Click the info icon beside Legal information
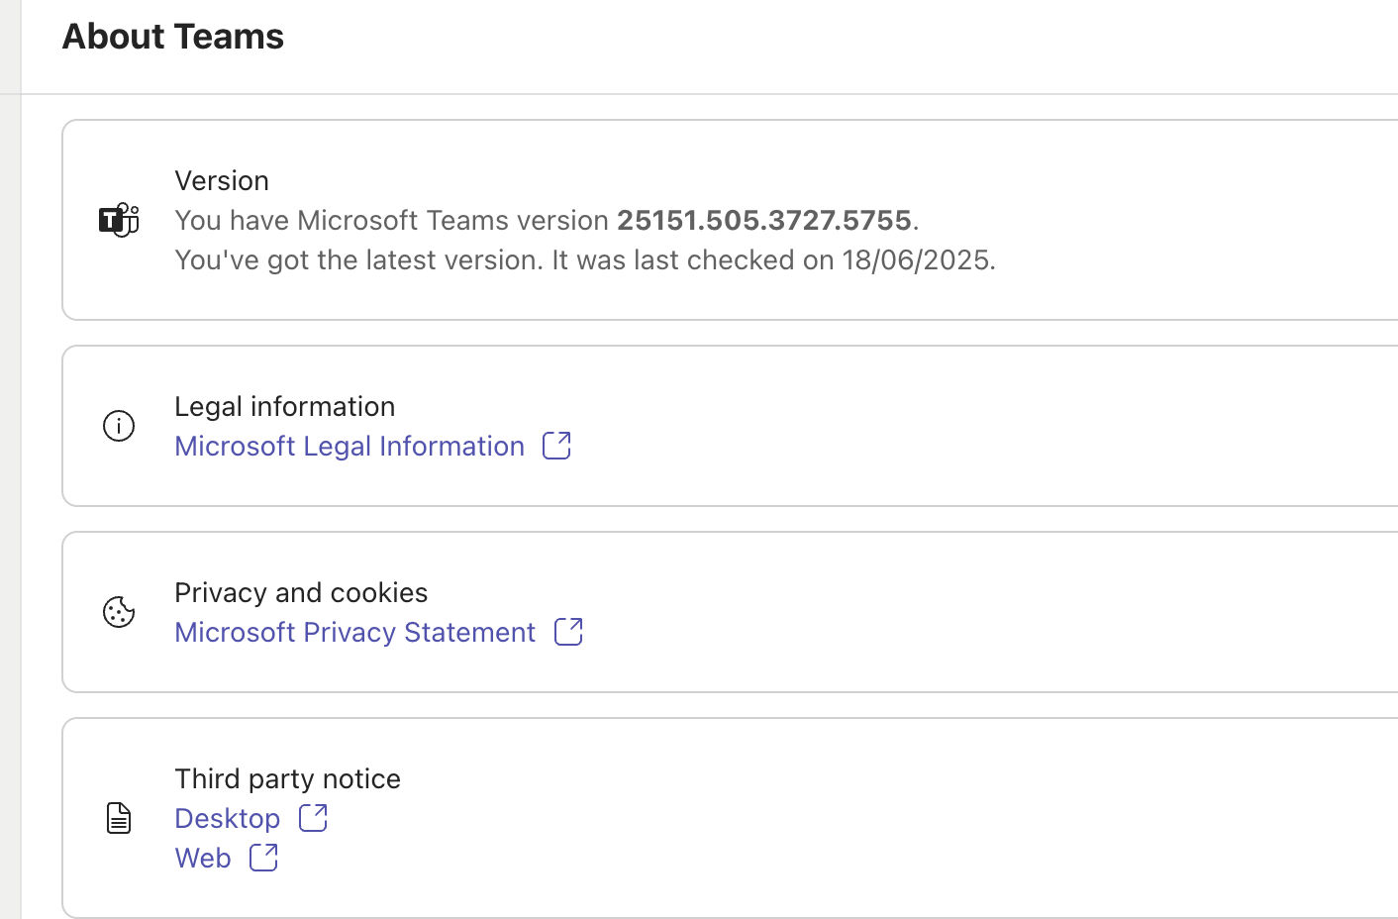1398x919 pixels. pos(119,426)
